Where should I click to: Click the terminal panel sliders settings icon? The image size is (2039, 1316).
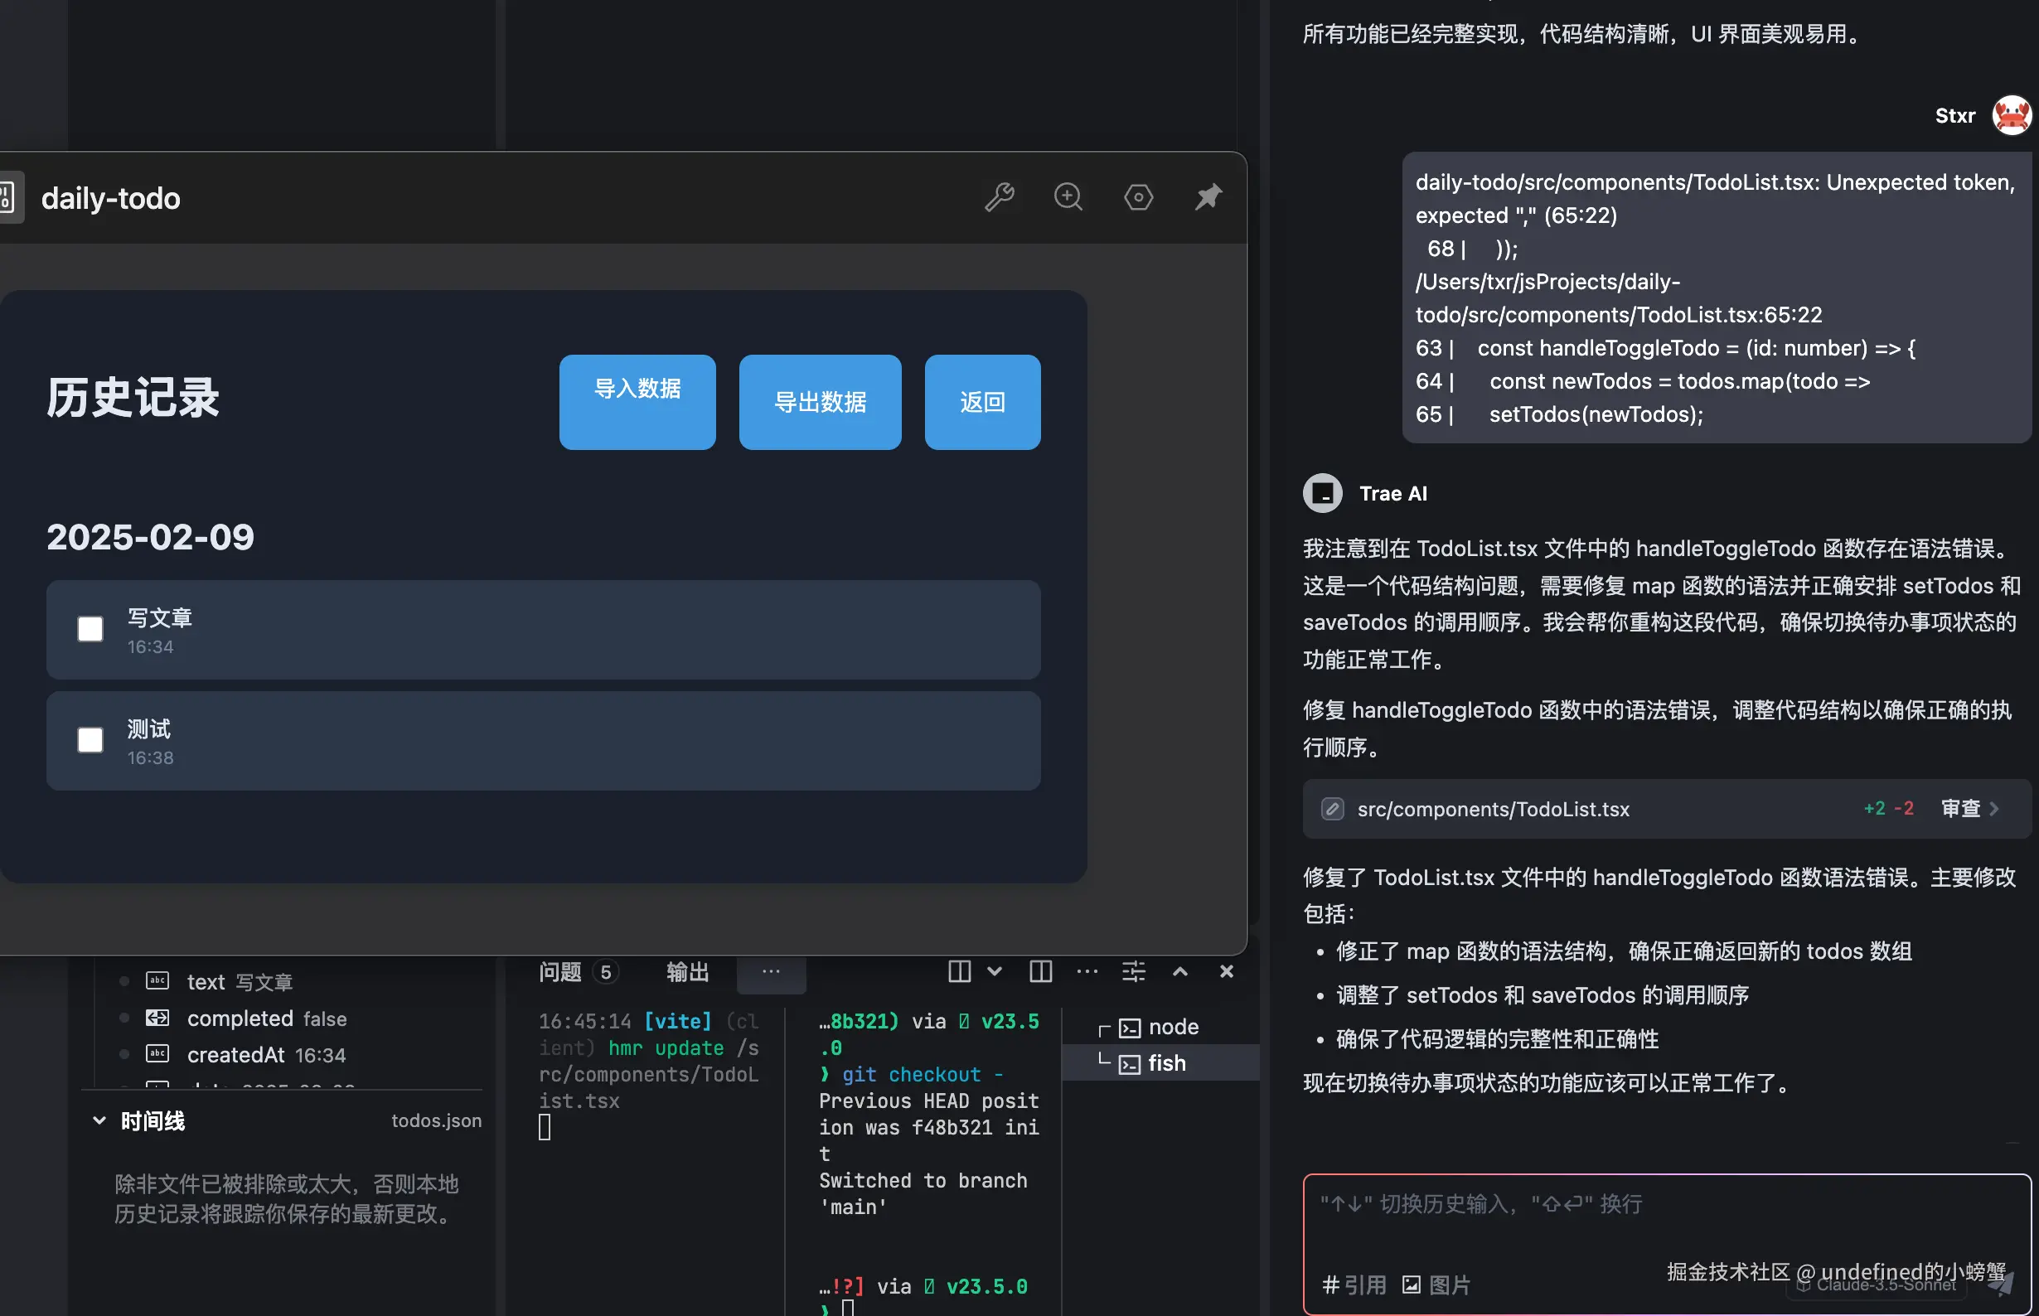(1133, 971)
